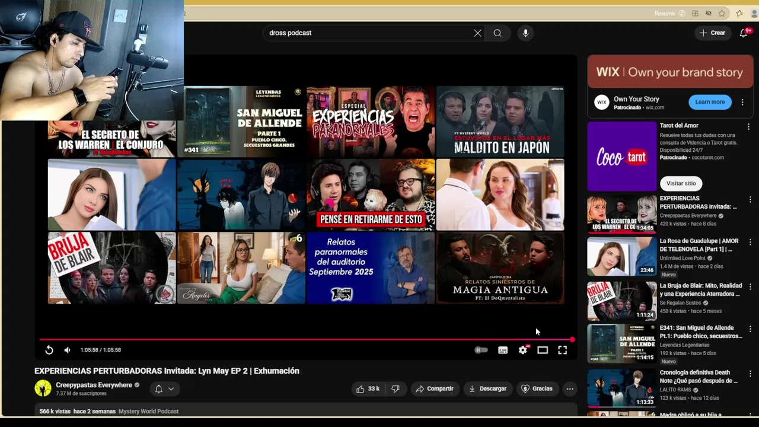Switch to theater mode icon
This screenshot has height=427, width=759.
click(543, 350)
